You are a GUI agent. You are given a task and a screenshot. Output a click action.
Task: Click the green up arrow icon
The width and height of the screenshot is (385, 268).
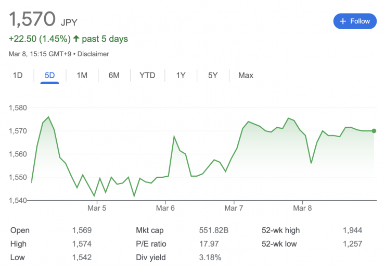tap(76, 39)
